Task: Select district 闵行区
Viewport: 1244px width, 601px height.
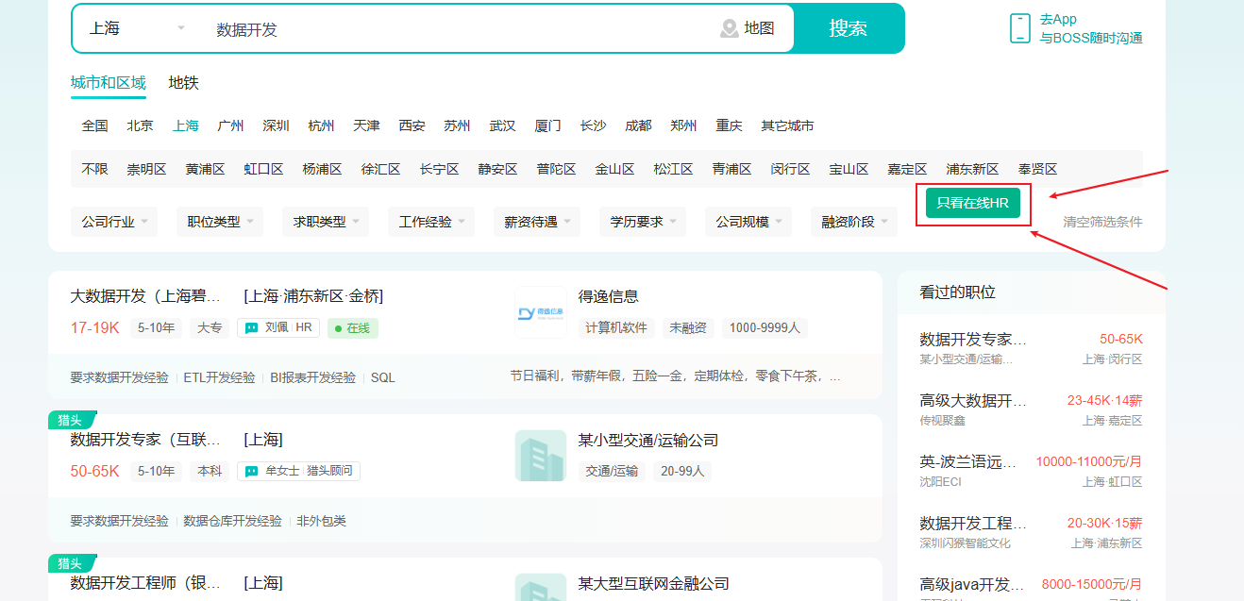Action: pos(791,169)
